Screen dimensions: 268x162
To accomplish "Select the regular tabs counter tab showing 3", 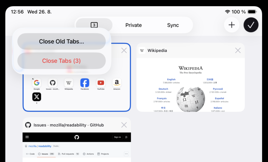I will [94, 25].
